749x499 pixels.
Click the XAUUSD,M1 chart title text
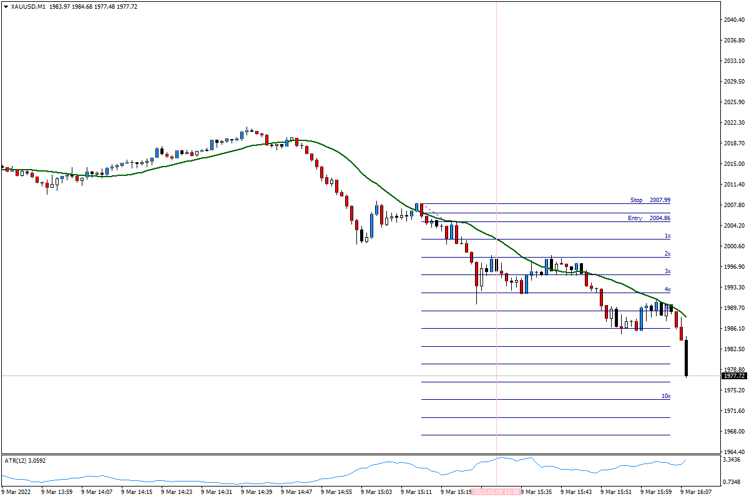click(x=28, y=6)
